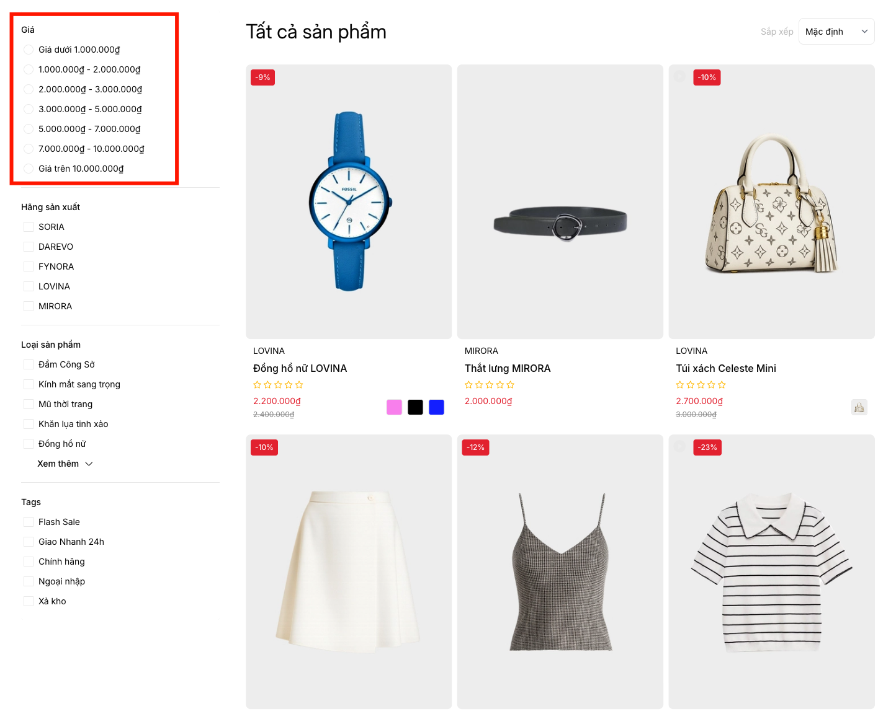This screenshot has width=896, height=714.
Task: Click the star rating under Thắt lưng MIRORA
Action: coord(490,385)
